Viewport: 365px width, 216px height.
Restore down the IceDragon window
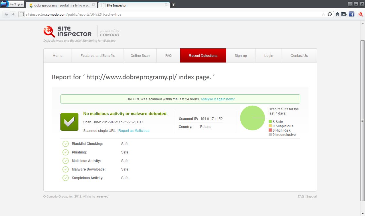(x=356, y=4)
